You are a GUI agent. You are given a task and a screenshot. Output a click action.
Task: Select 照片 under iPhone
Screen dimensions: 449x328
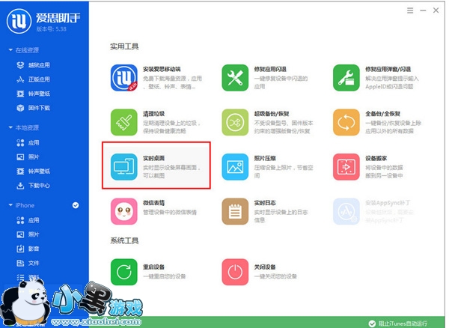pyautogui.click(x=28, y=234)
